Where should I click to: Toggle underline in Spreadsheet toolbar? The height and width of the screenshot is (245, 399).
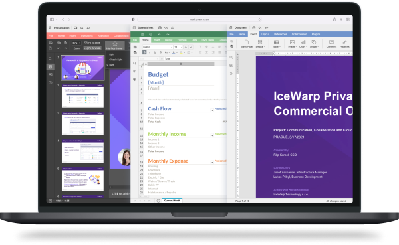tap(155, 52)
